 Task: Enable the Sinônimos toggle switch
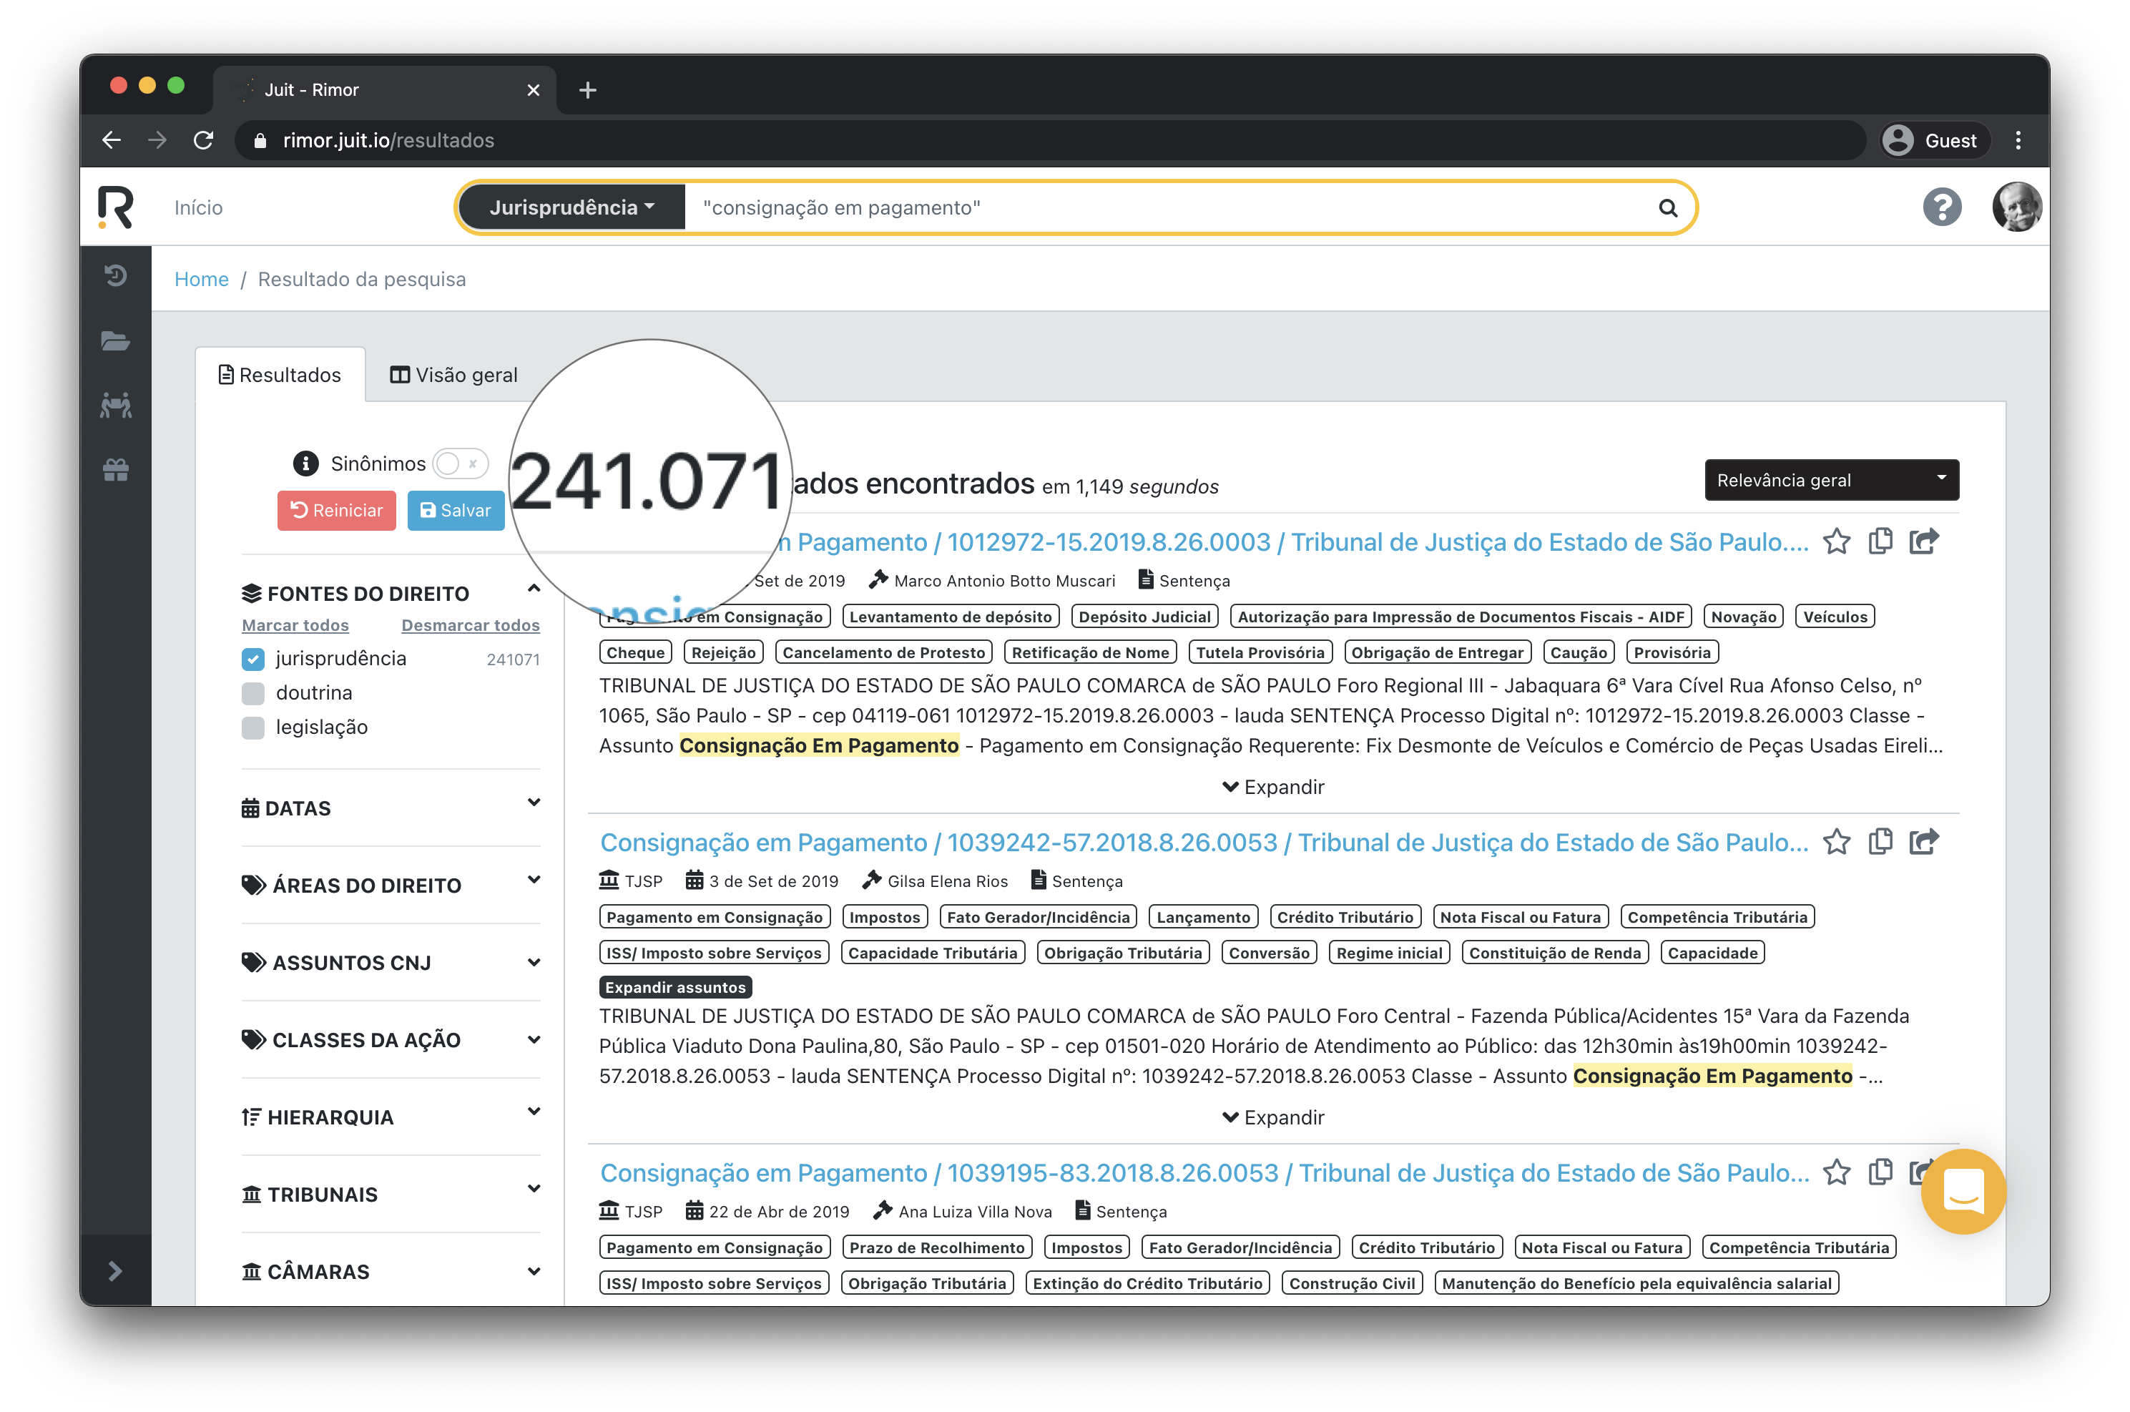[456, 463]
